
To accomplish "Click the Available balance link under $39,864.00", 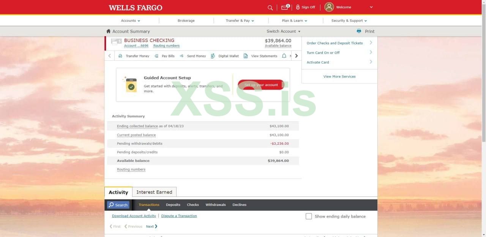I will pos(278,46).
